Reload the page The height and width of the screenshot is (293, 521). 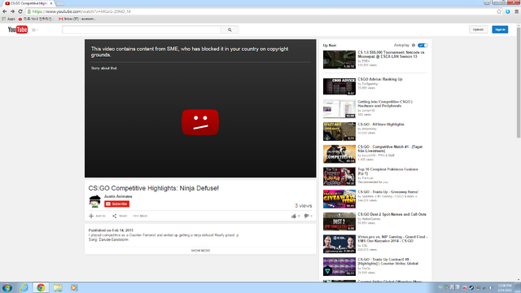click(20, 11)
